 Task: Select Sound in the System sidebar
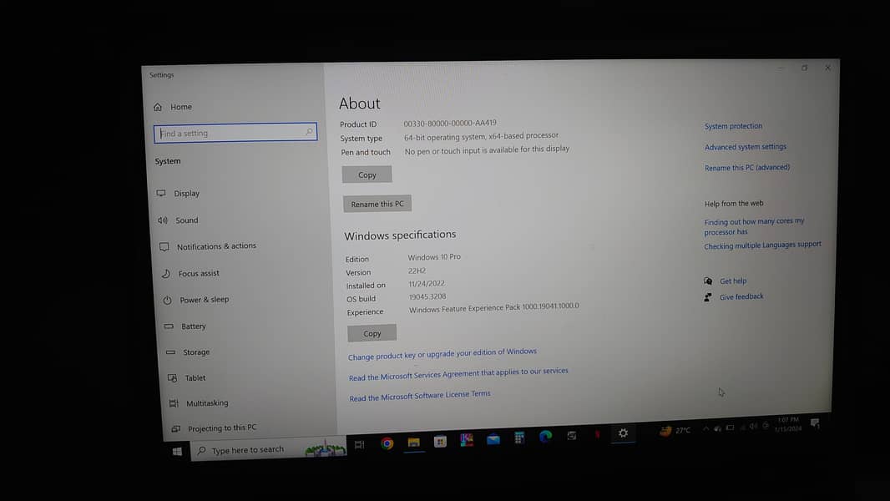pyautogui.click(x=186, y=220)
